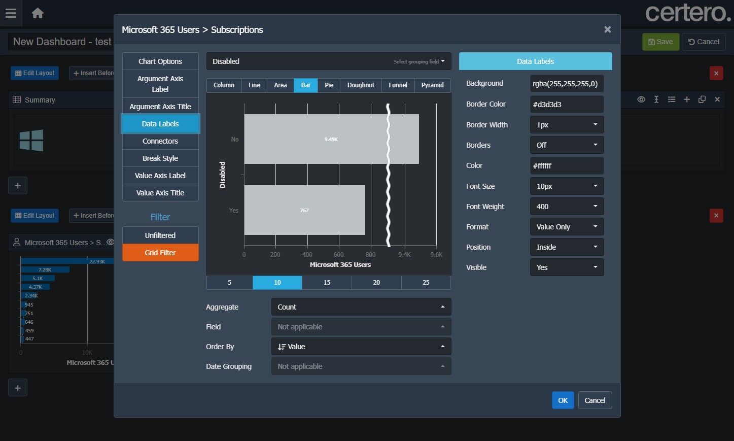Switch chart type to Area
Image resolution: width=734 pixels, height=441 pixels.
(281, 85)
